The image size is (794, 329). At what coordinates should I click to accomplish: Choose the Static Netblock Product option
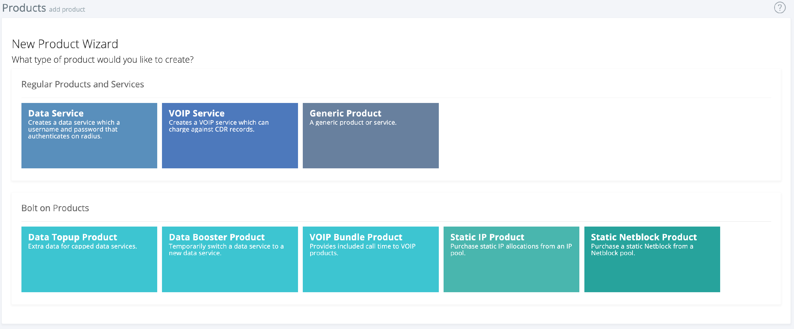(652, 259)
